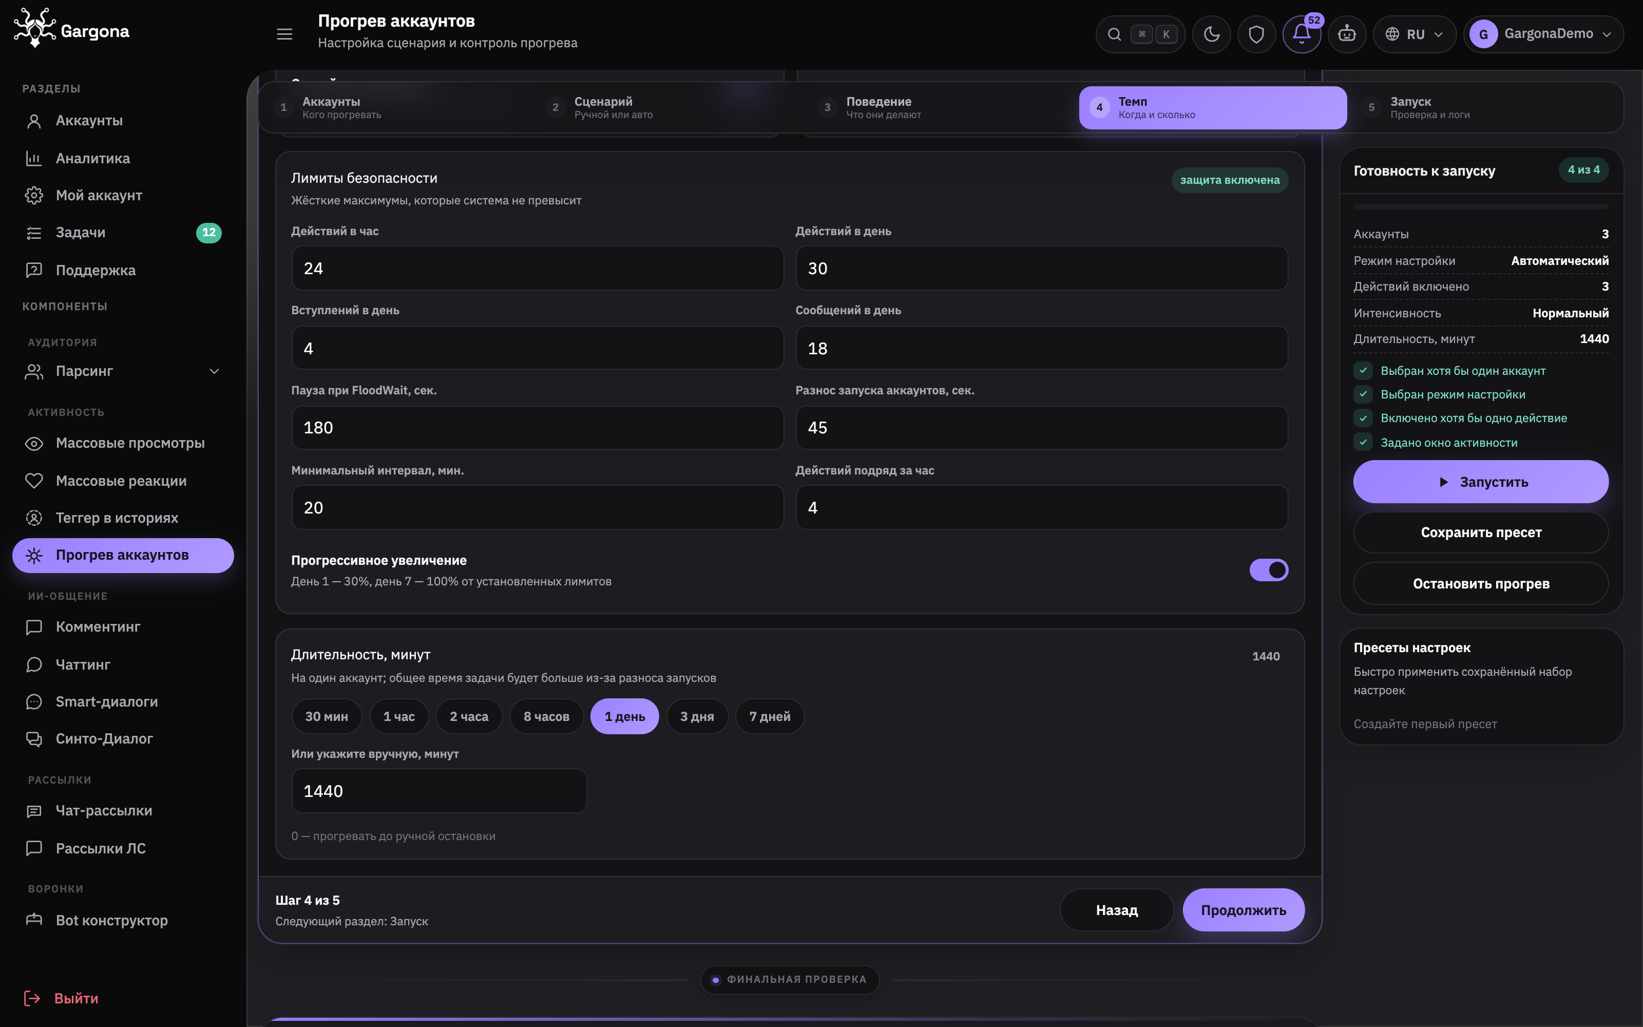1643x1027 pixels.
Task: Select the 7 дней duration chip
Action: tap(770, 717)
